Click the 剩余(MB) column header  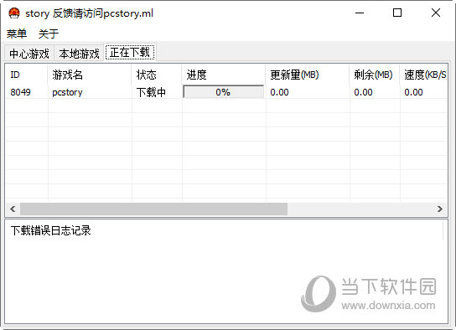[x=375, y=75]
